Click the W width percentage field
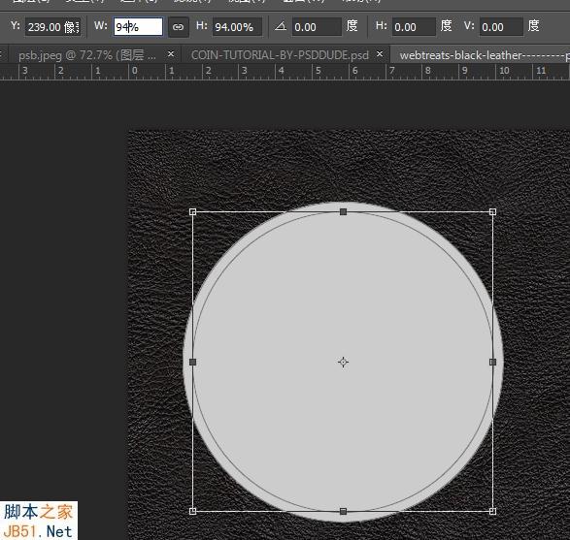 pyautogui.click(x=138, y=26)
